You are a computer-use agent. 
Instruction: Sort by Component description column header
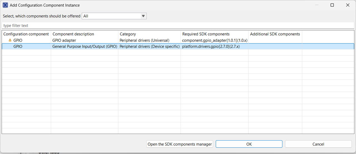[x=73, y=34]
